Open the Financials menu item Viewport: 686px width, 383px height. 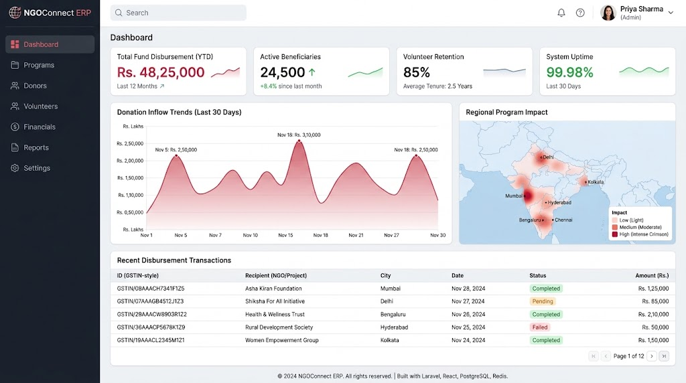(x=50, y=127)
